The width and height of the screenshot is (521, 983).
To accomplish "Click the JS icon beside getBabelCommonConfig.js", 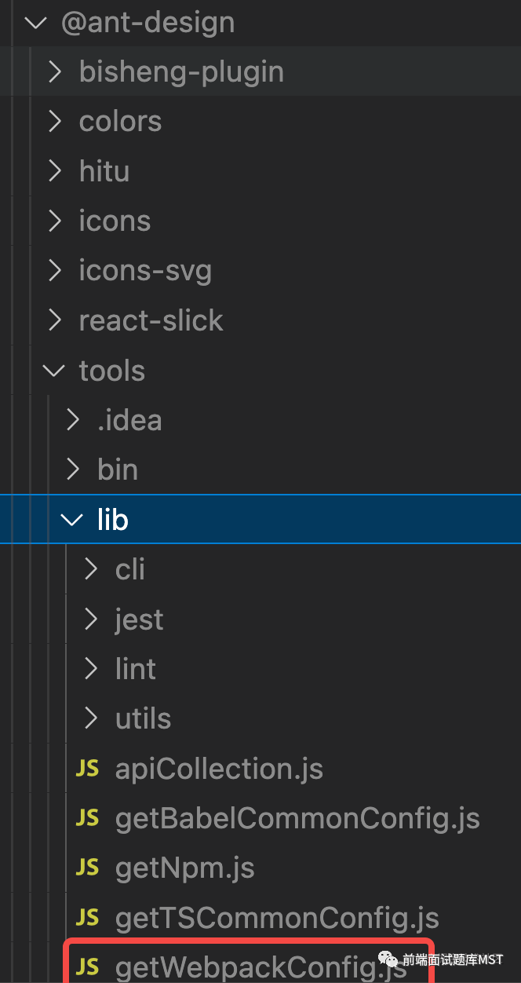I will pyautogui.click(x=87, y=818).
